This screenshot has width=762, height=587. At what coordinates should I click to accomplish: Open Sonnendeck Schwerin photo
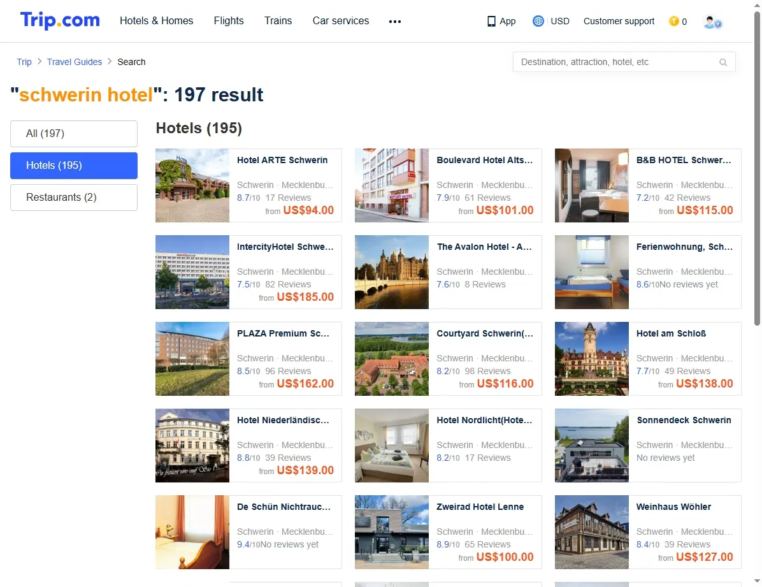click(x=592, y=446)
